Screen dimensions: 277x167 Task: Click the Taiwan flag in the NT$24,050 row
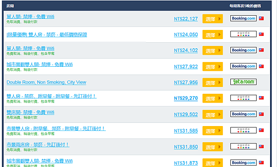(261, 34)
